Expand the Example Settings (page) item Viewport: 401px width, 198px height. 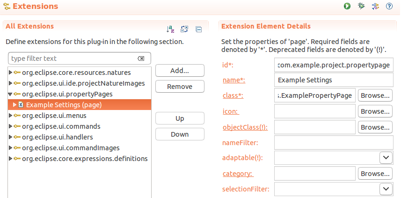coord(15,105)
